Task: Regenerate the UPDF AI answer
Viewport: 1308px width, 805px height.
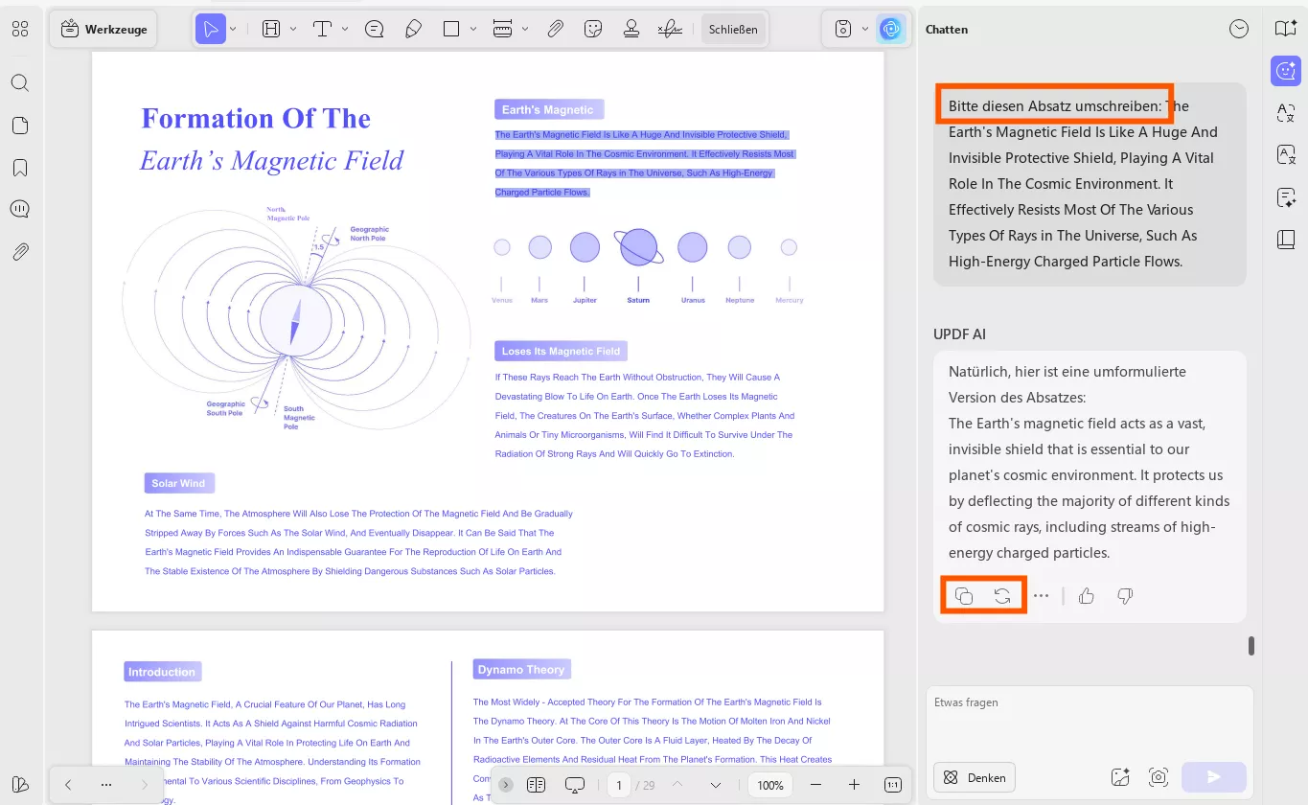Action: point(1002,596)
